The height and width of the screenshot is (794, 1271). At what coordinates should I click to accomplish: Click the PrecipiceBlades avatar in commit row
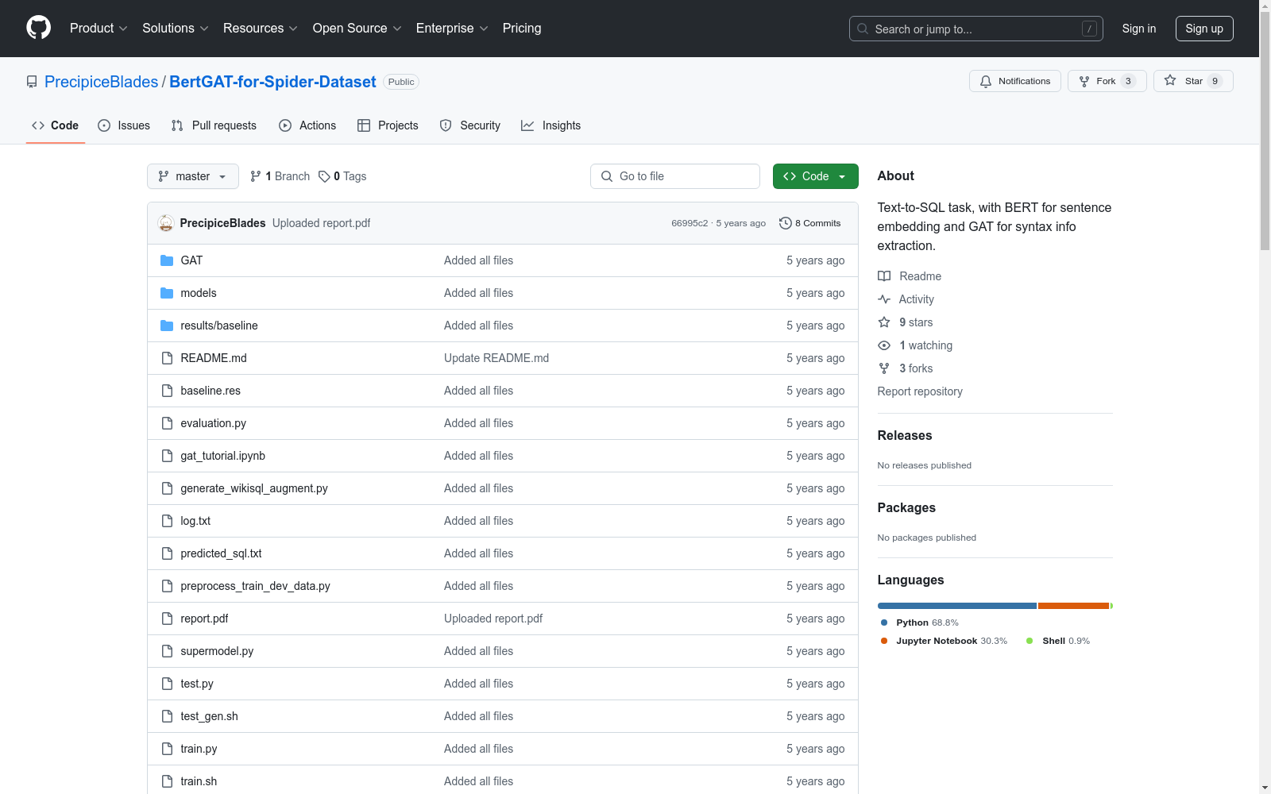[166, 223]
